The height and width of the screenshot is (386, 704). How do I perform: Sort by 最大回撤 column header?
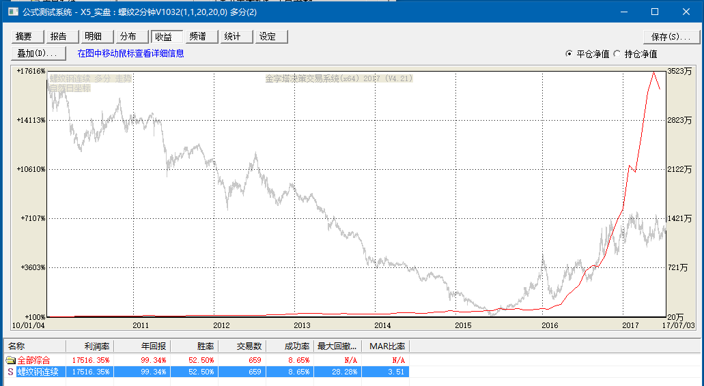[337, 346]
